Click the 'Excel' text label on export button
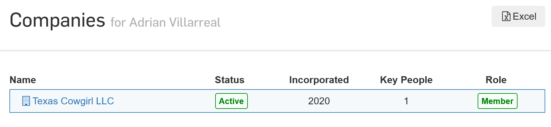The width and height of the screenshot is (551, 127). click(x=525, y=16)
